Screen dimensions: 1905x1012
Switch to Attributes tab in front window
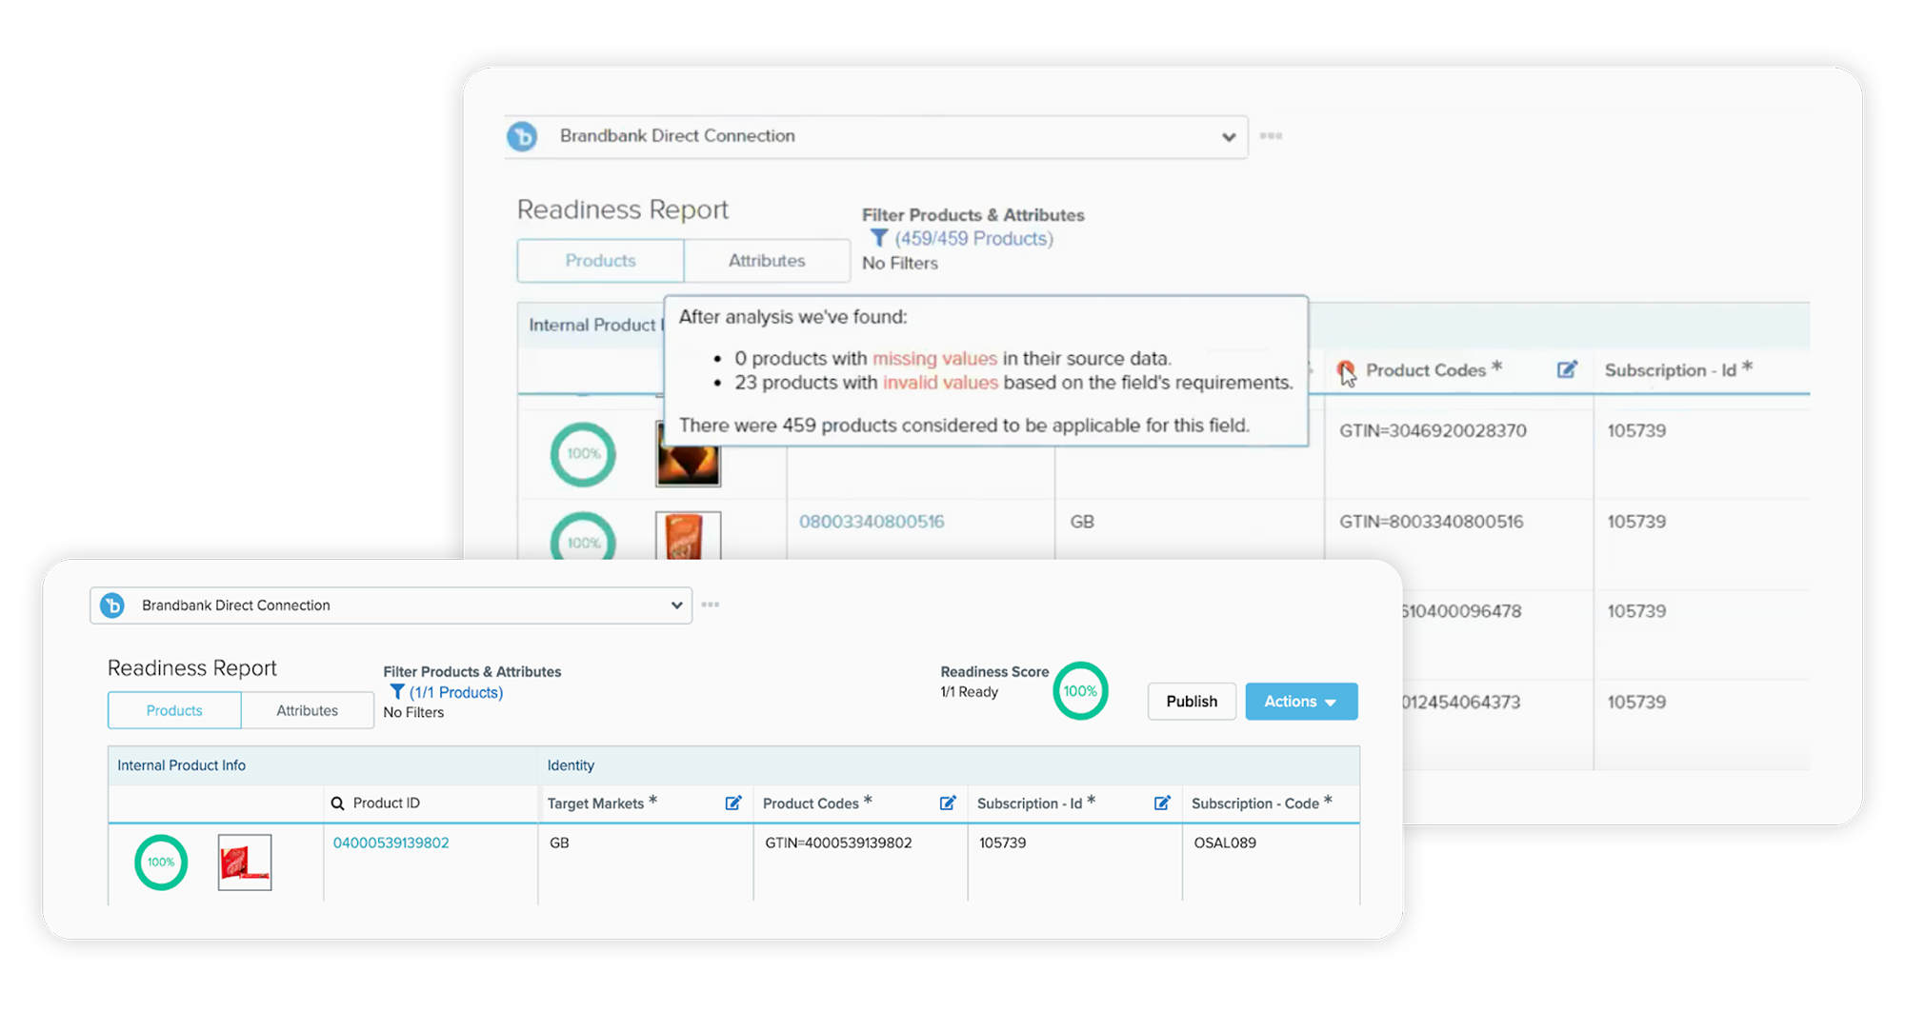pyautogui.click(x=307, y=710)
